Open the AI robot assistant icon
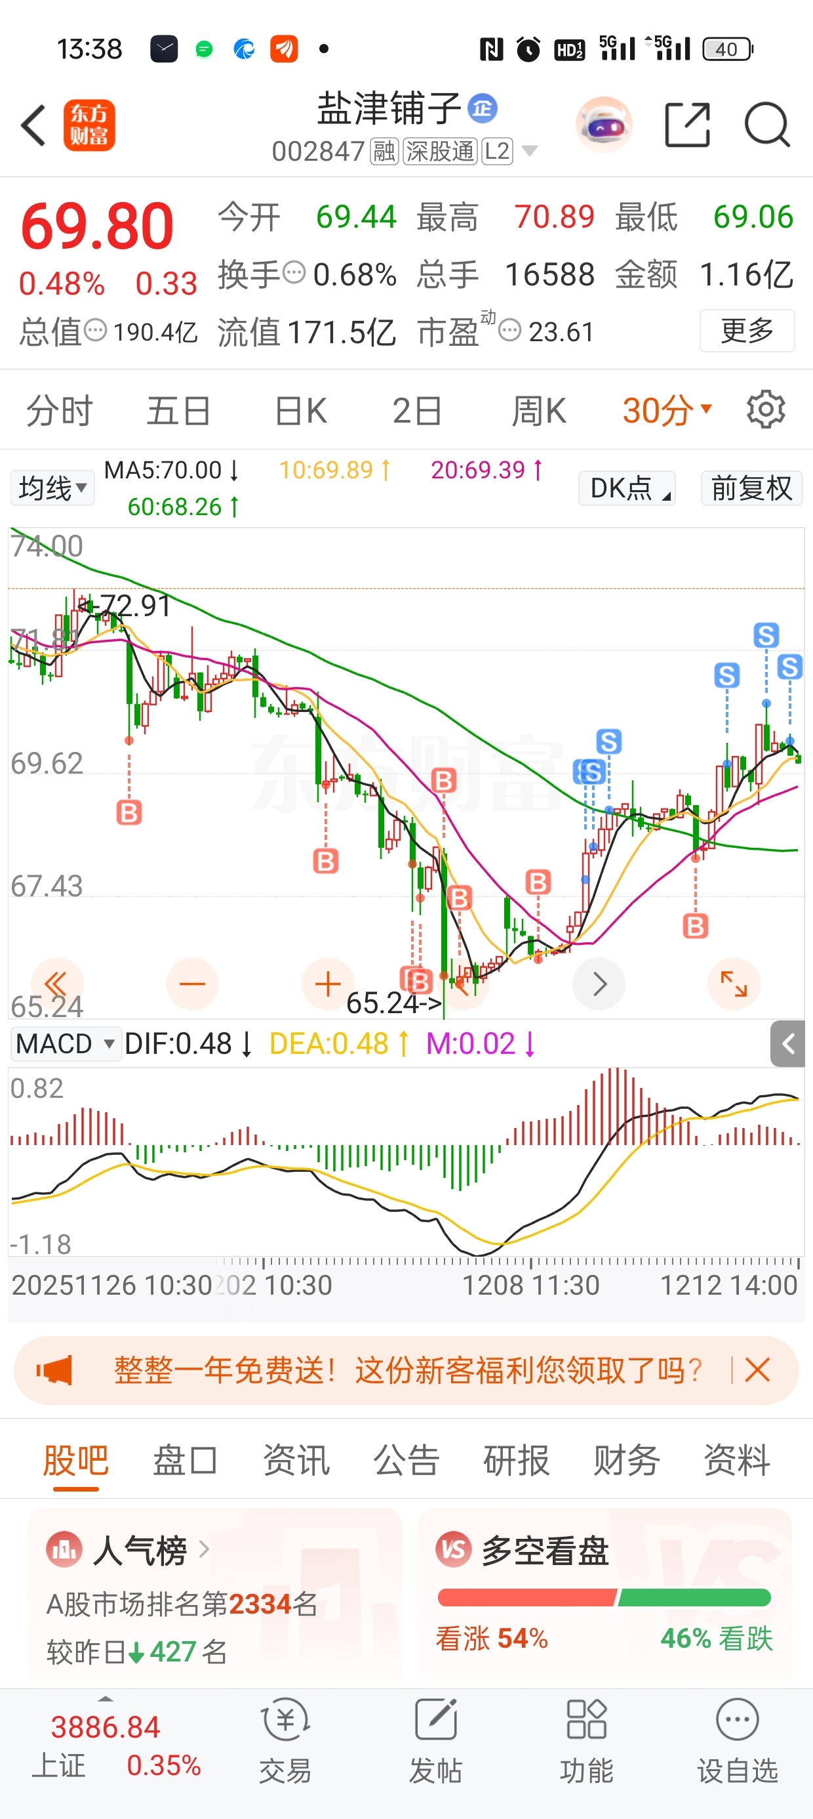 [x=603, y=124]
